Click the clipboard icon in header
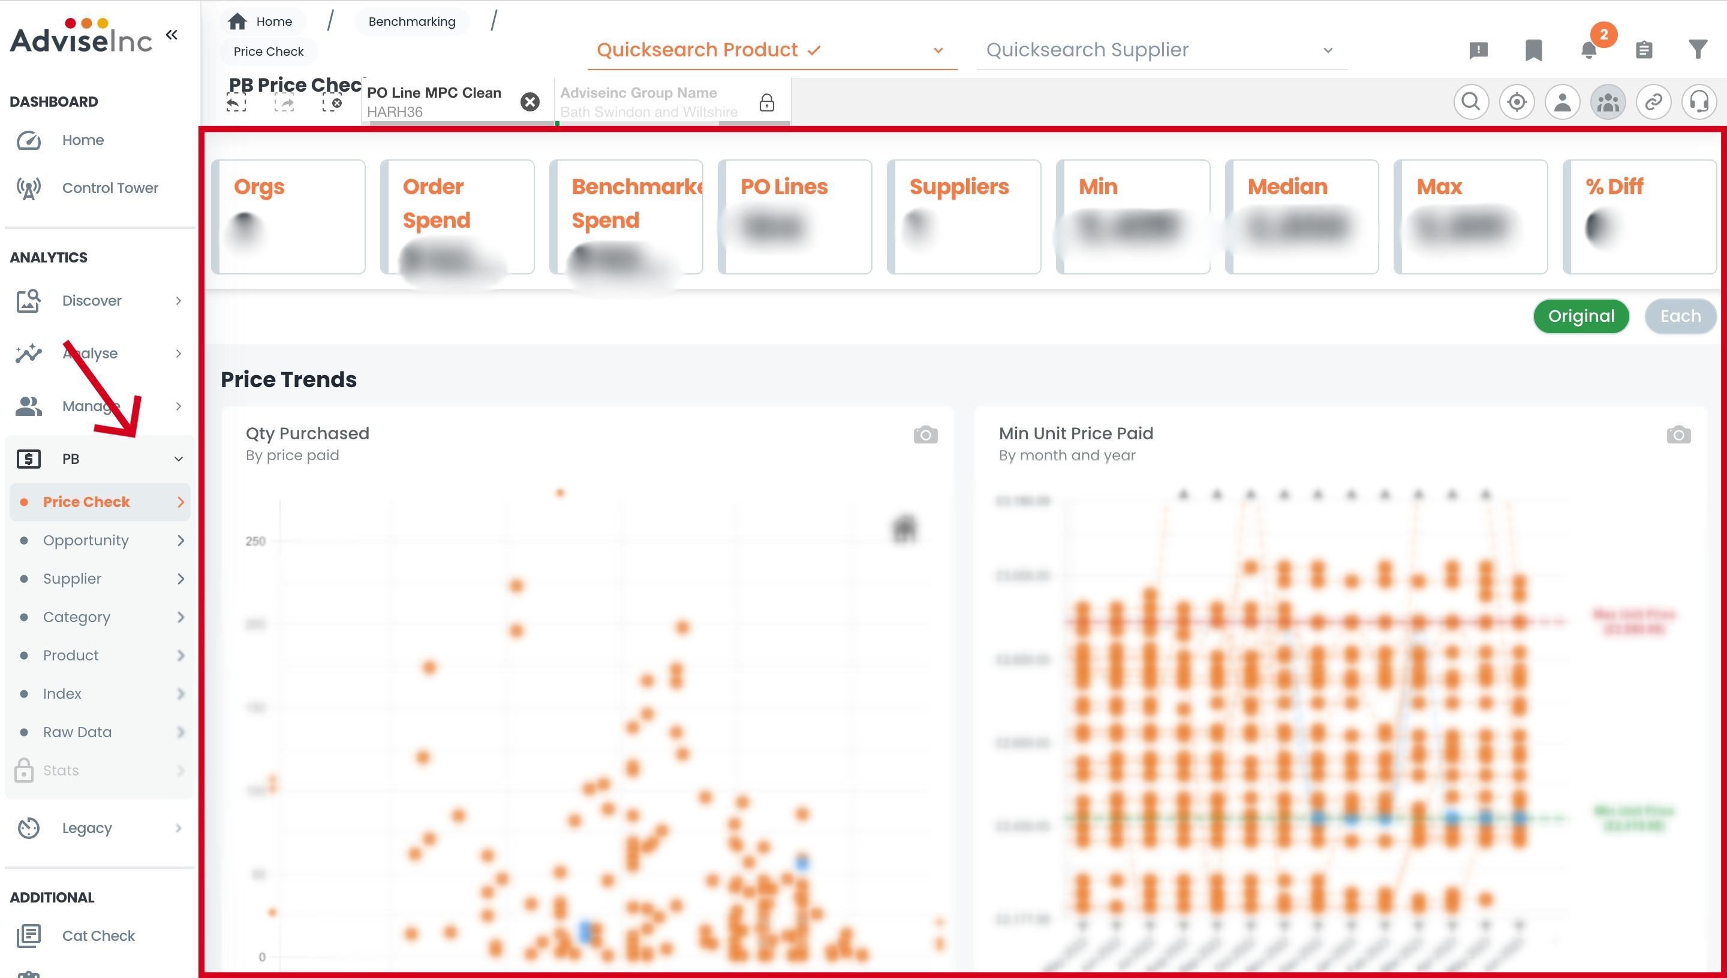The height and width of the screenshot is (978, 1727). [x=1644, y=50]
